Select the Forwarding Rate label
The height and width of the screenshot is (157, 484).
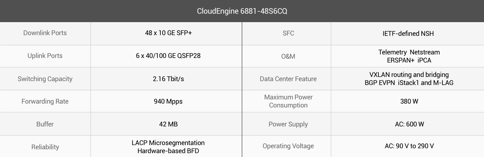pyautogui.click(x=45, y=101)
